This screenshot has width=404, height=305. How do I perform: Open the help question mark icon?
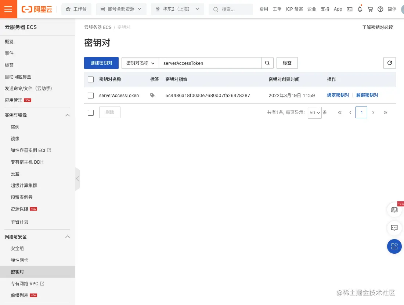pyautogui.click(x=380, y=9)
